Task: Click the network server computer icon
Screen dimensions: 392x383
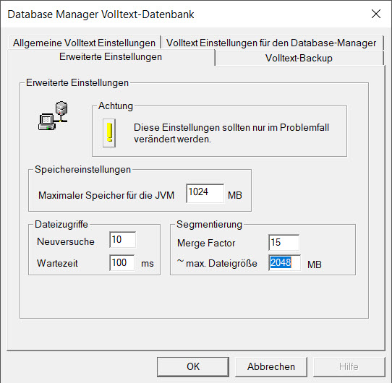Action: click(53, 116)
